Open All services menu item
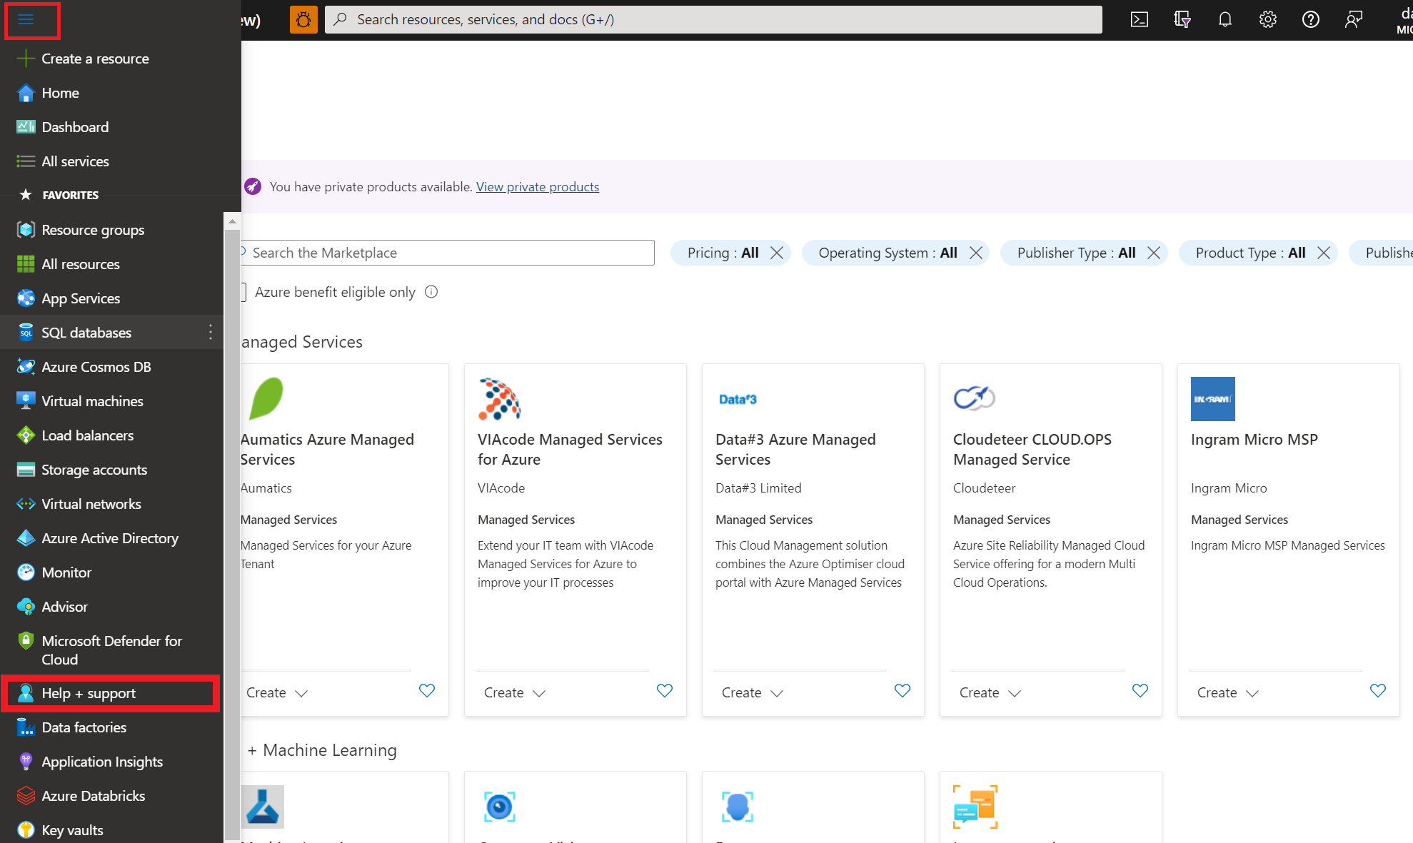 (x=75, y=161)
